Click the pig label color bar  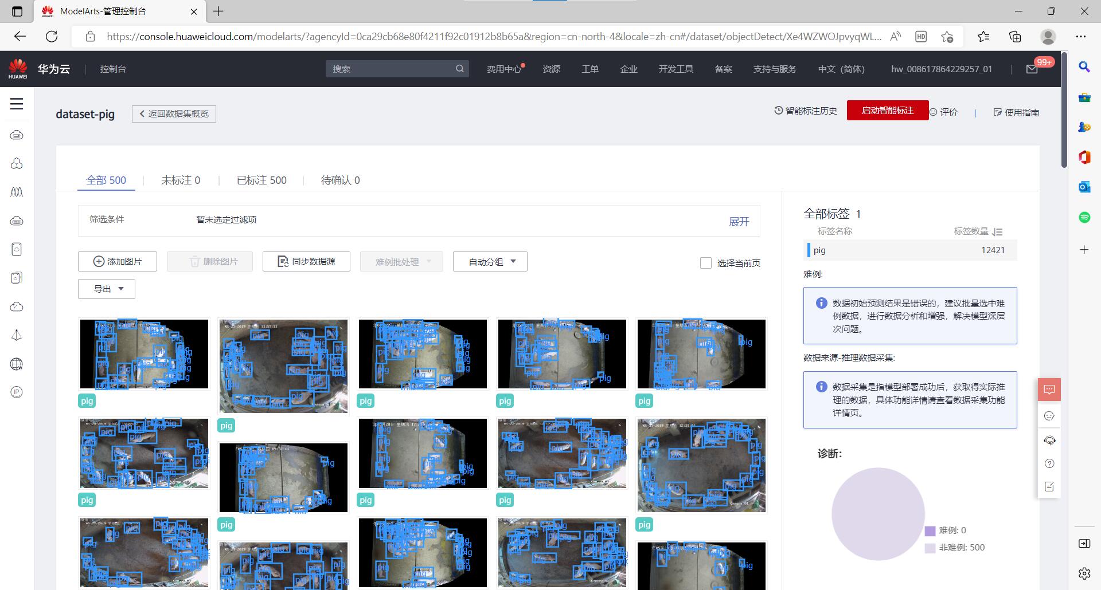(809, 250)
